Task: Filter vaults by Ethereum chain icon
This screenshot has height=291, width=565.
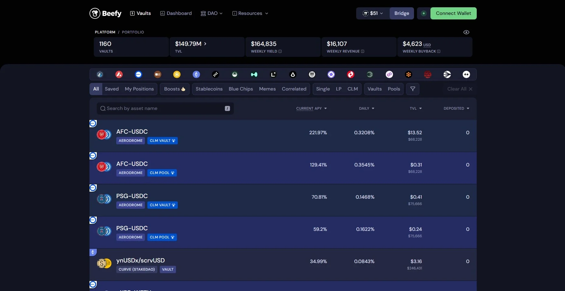Action: (x=196, y=74)
